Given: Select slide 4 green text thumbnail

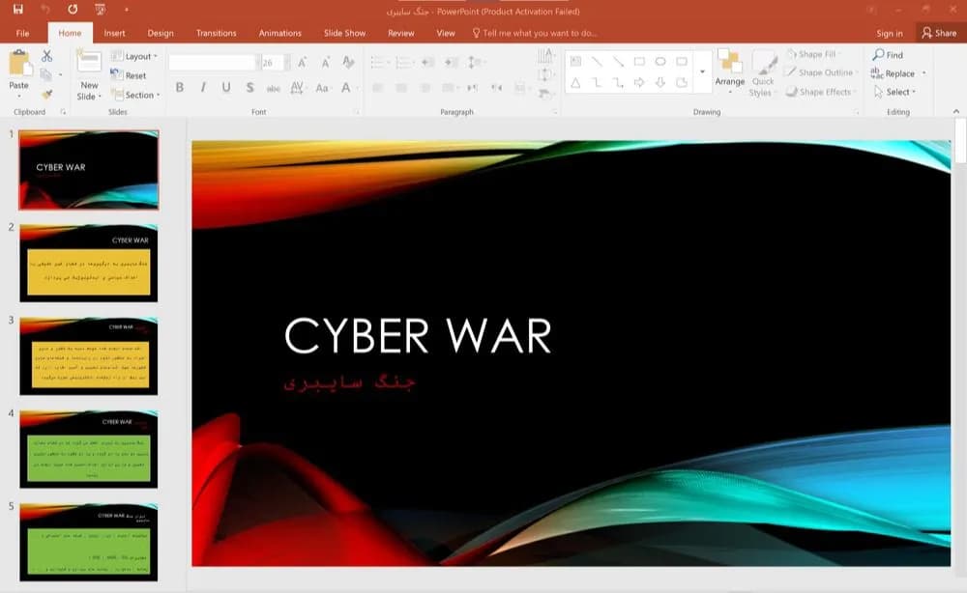Looking at the screenshot, I should pos(88,449).
